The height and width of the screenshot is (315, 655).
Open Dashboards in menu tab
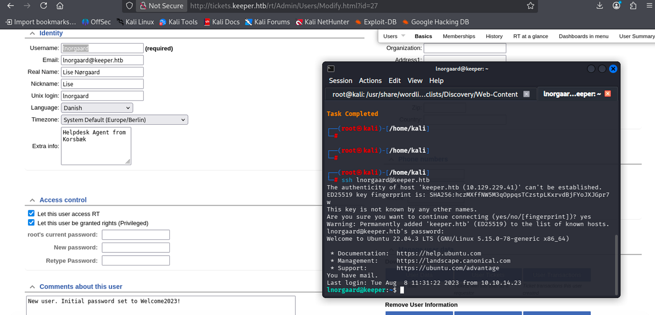click(x=583, y=36)
